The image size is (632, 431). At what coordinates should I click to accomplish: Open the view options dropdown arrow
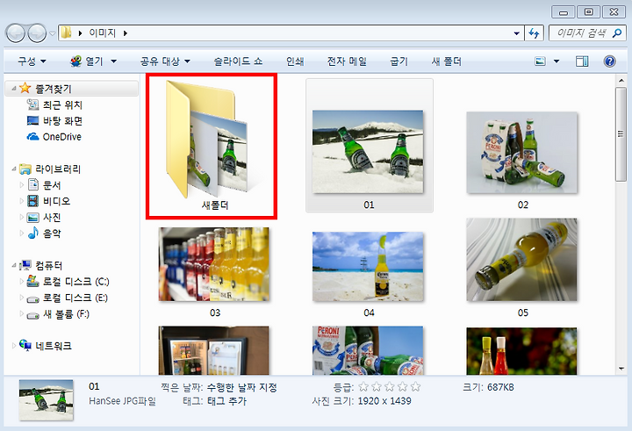(557, 61)
